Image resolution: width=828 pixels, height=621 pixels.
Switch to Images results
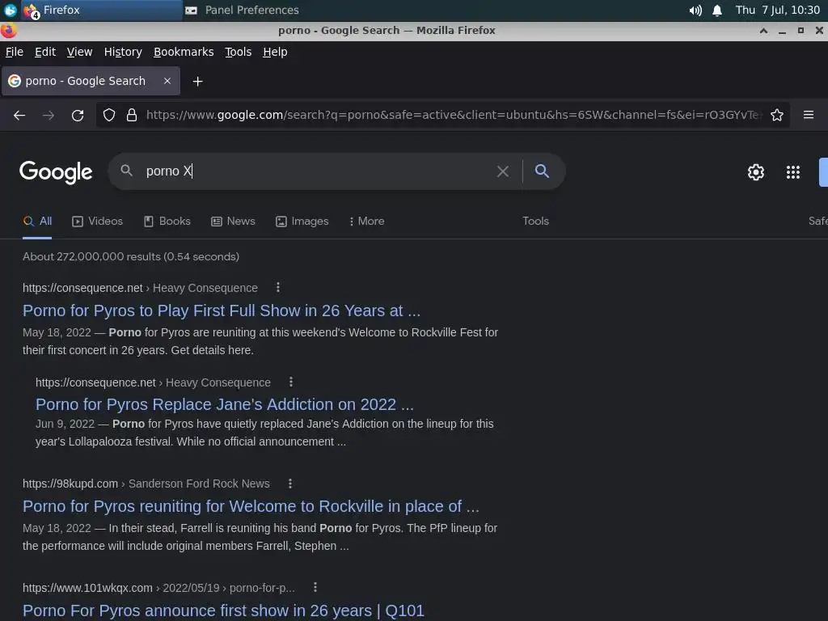(302, 222)
